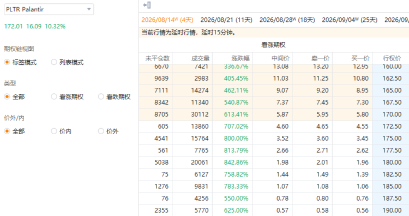The width and height of the screenshot is (409, 216).
Task: Switch to 2026/09/04 (25天) expiry tab
Action: coord(350,20)
